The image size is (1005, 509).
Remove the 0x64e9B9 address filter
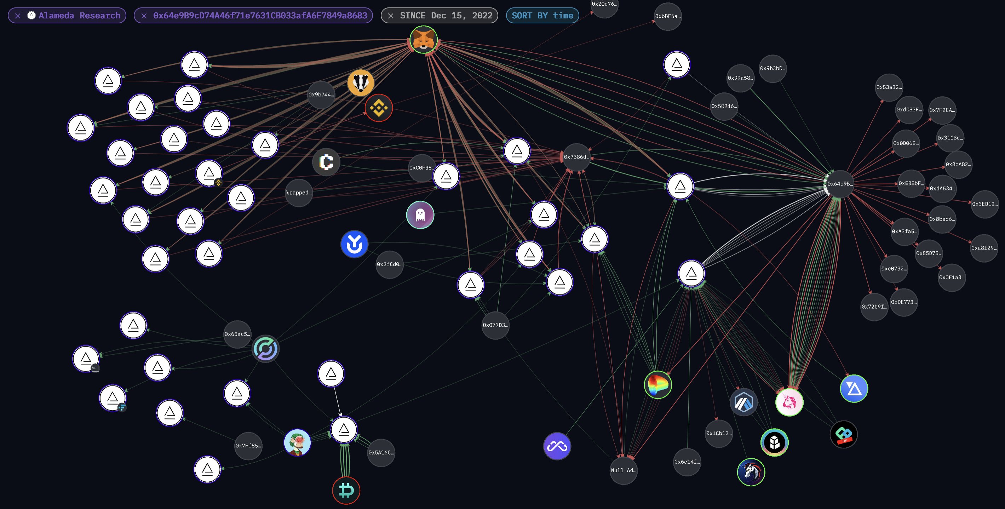144,16
